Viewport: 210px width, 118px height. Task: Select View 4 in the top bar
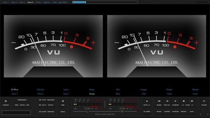click(30, 2)
